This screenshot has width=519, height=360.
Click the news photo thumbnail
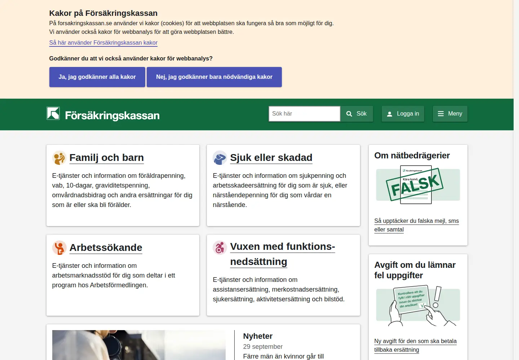point(139,345)
